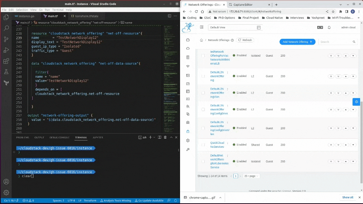Open the new terminal profile dropdown

click(154, 137)
